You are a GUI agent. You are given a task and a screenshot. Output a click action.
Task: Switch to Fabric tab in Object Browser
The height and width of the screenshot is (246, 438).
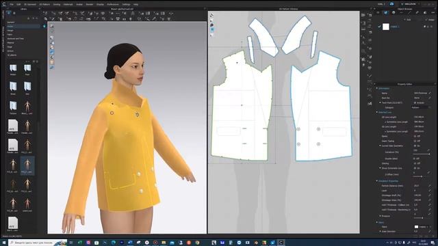[x=386, y=12]
